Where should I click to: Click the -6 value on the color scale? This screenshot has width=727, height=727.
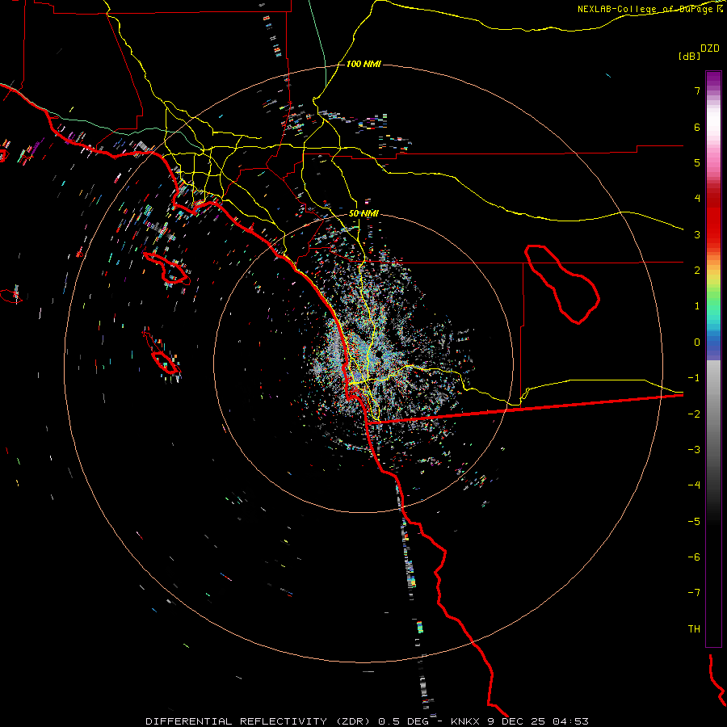tap(694, 557)
